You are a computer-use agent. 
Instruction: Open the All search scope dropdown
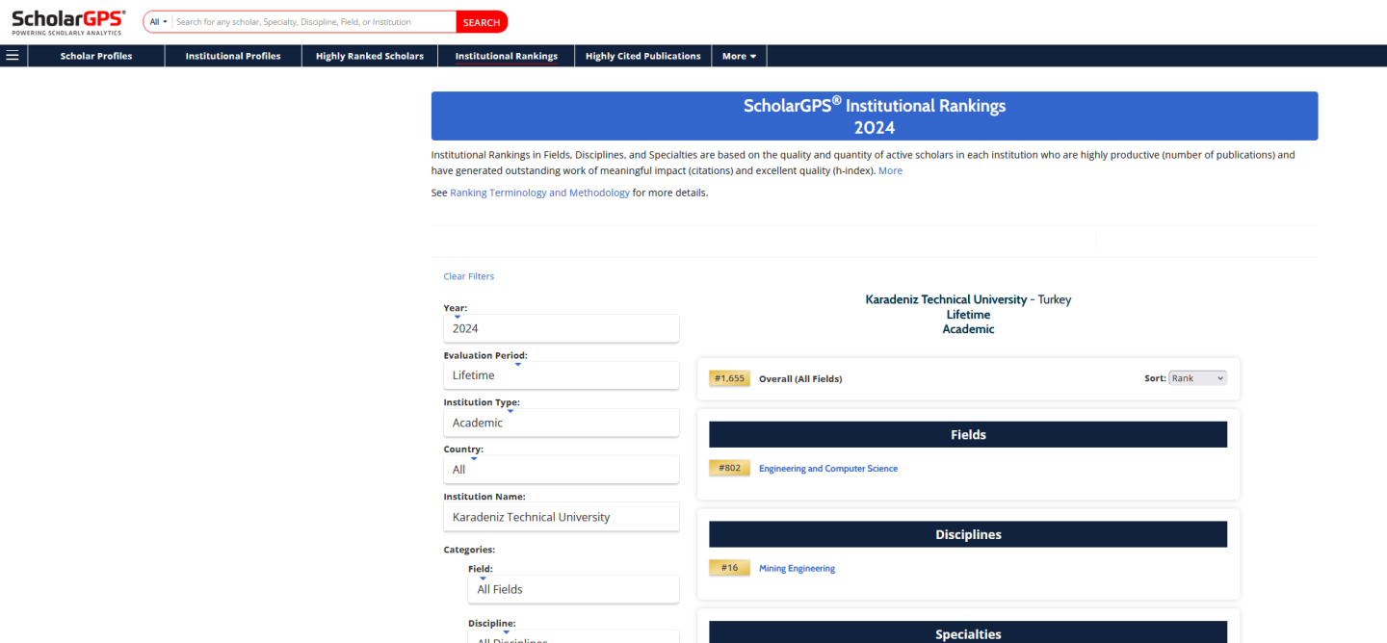tap(158, 22)
